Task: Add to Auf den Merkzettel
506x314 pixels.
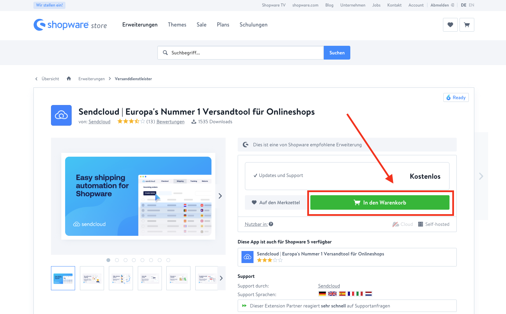Action: coord(276,202)
